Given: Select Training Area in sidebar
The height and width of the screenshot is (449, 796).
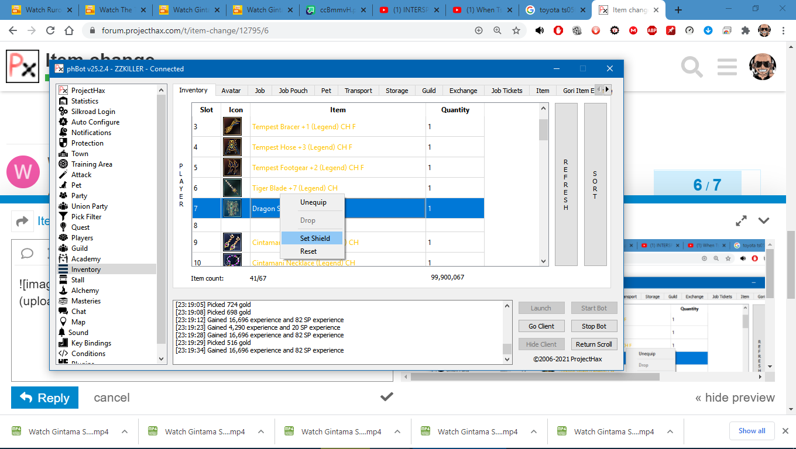Looking at the screenshot, I should [x=91, y=164].
